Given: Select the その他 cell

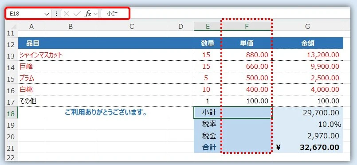Looking at the screenshot, I should tap(106, 101).
